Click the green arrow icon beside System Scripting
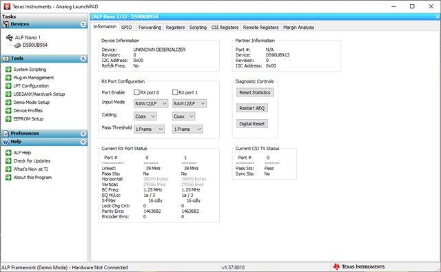The image size is (441, 272). pos(8,70)
